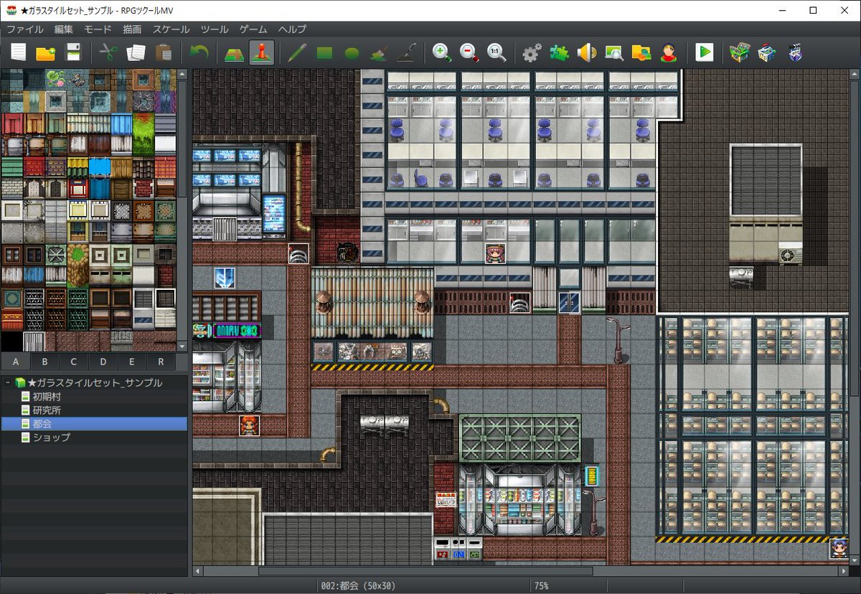Open an existing project with folder icon

click(x=45, y=52)
